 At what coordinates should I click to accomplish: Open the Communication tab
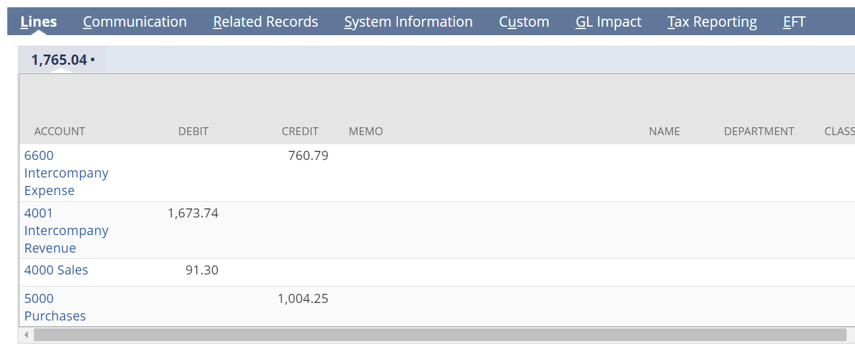pos(135,22)
